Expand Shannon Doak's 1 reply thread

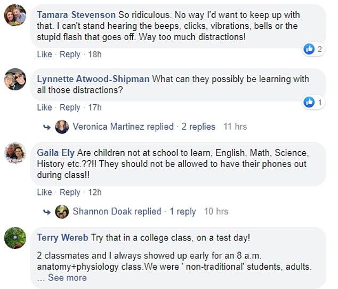183,212
